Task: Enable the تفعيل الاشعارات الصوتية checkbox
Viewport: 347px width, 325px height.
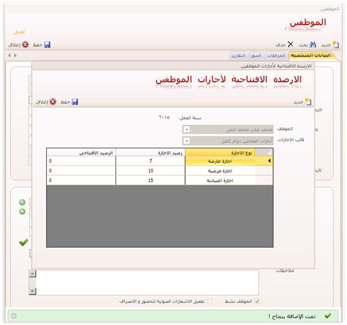Action: pos(210,301)
